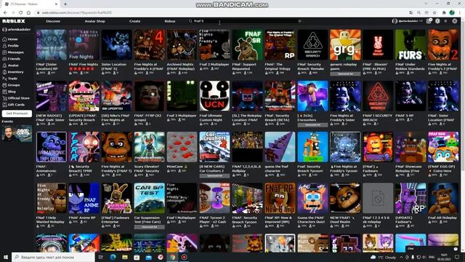Image resolution: width=465 pixels, height=262 pixels.
Task: Open Groups in the sidebar
Action: [14, 85]
